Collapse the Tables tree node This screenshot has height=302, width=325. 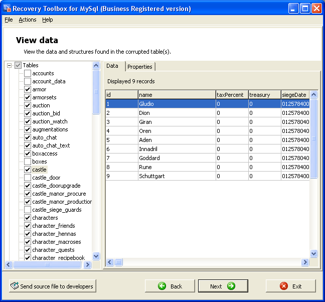pos(9,65)
